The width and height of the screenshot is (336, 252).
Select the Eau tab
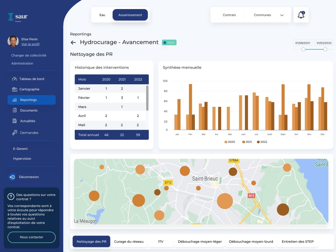click(102, 15)
